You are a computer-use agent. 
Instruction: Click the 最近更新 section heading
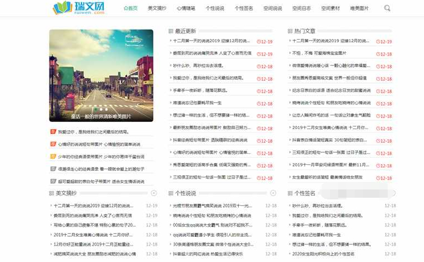pos(185,31)
